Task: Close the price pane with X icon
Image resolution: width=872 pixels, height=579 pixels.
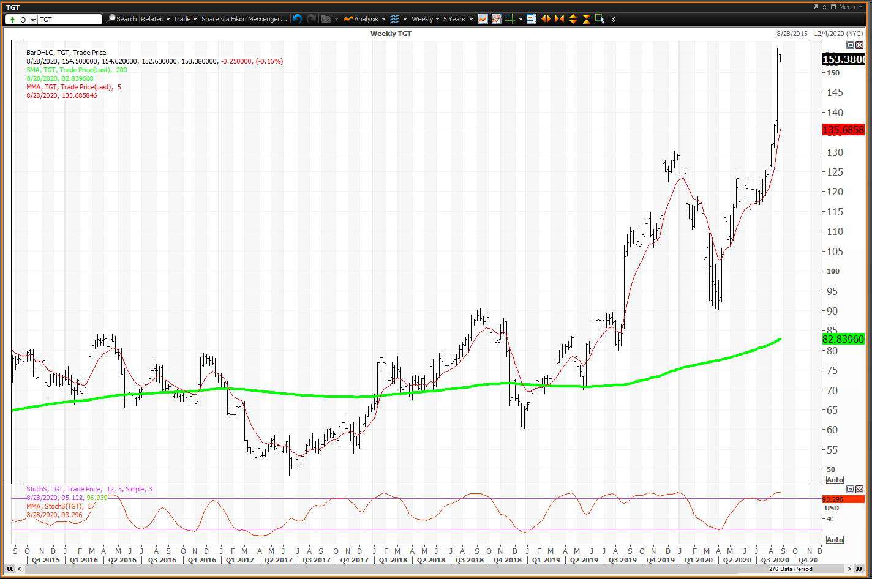Action: (858, 45)
